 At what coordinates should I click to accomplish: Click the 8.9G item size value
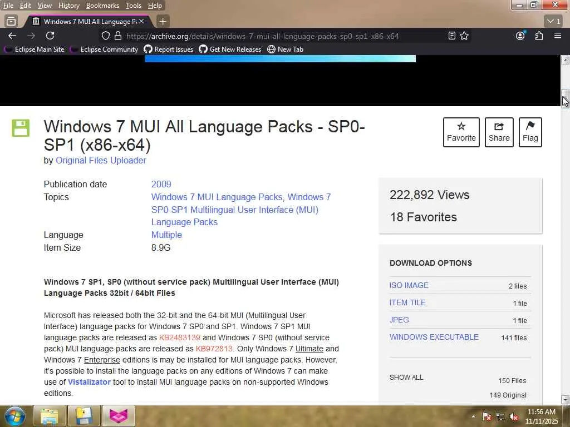[161, 247]
